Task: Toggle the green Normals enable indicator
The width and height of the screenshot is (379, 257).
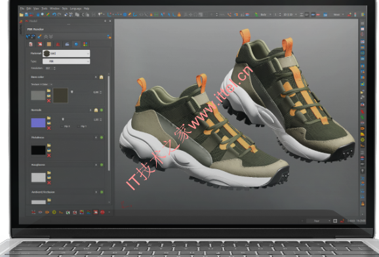Action: coord(102,110)
